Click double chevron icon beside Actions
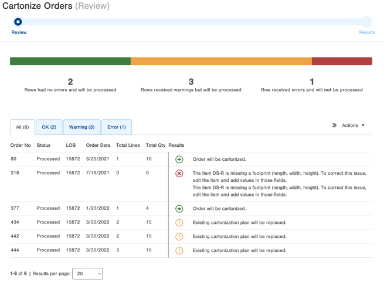384x283 pixels. pos(334,125)
